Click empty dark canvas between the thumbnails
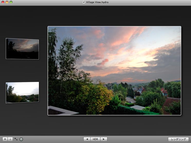 tap(22, 71)
